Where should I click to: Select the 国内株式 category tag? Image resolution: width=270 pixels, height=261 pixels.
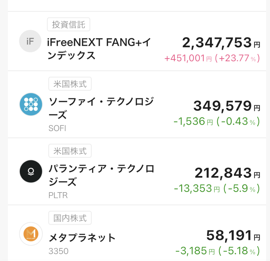click(x=70, y=218)
